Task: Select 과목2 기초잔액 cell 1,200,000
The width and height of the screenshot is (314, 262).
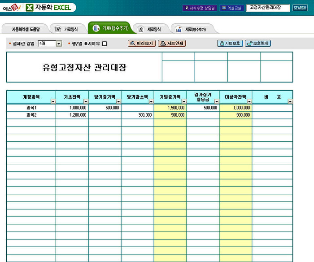Action: [x=72, y=115]
